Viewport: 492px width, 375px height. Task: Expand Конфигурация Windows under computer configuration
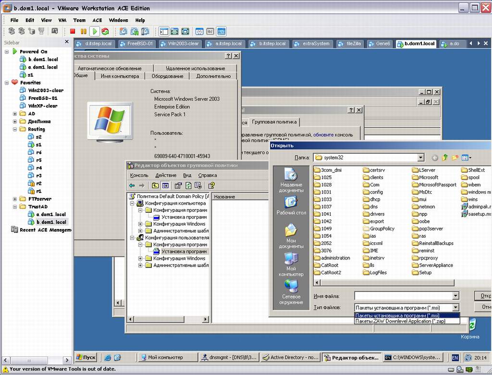click(140, 224)
